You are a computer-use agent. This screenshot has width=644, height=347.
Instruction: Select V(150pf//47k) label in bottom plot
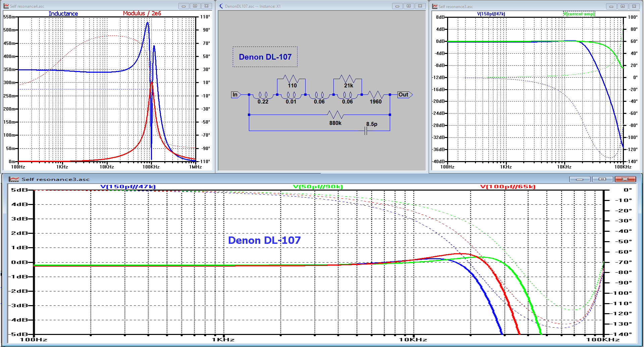(128, 187)
